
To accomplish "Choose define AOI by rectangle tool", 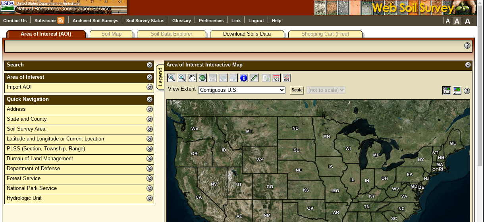I will [x=276, y=78].
